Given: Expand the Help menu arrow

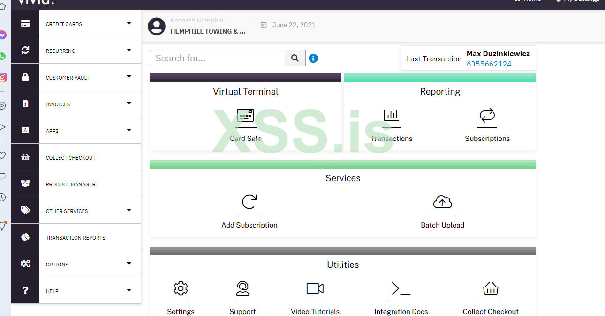Looking at the screenshot, I should pyautogui.click(x=129, y=290).
